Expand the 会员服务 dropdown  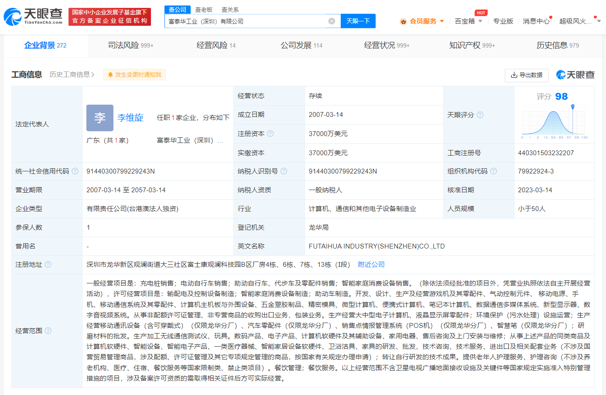coord(442,21)
